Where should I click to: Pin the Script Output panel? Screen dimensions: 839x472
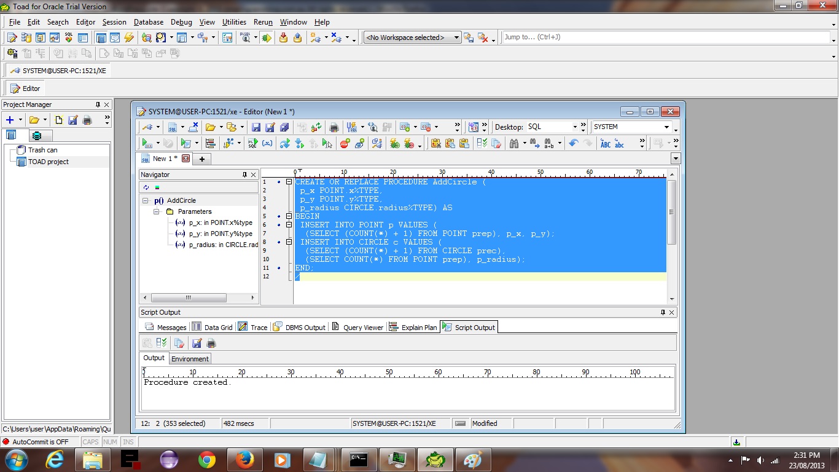tap(663, 312)
